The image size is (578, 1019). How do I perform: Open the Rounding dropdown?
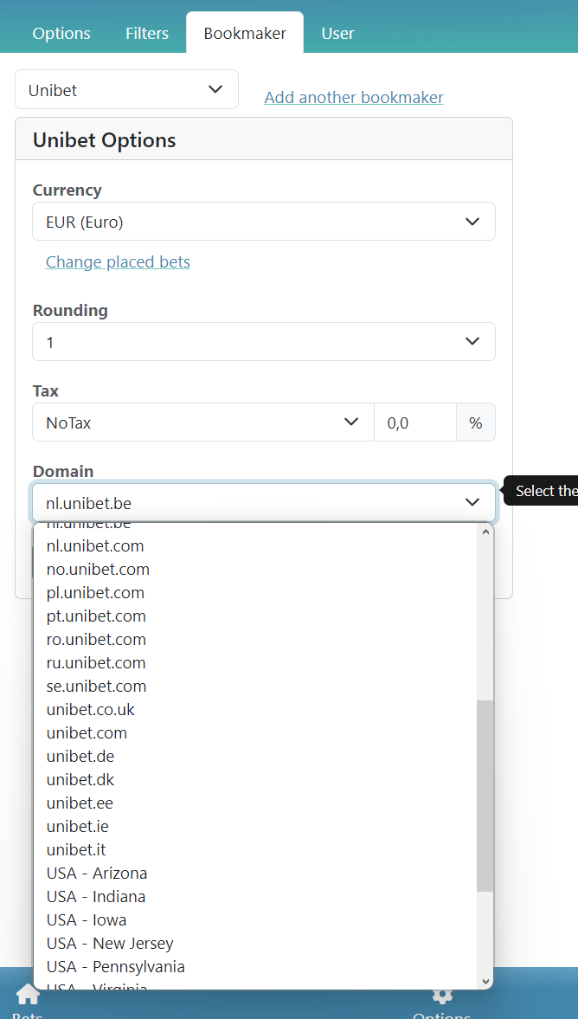pyautogui.click(x=264, y=342)
